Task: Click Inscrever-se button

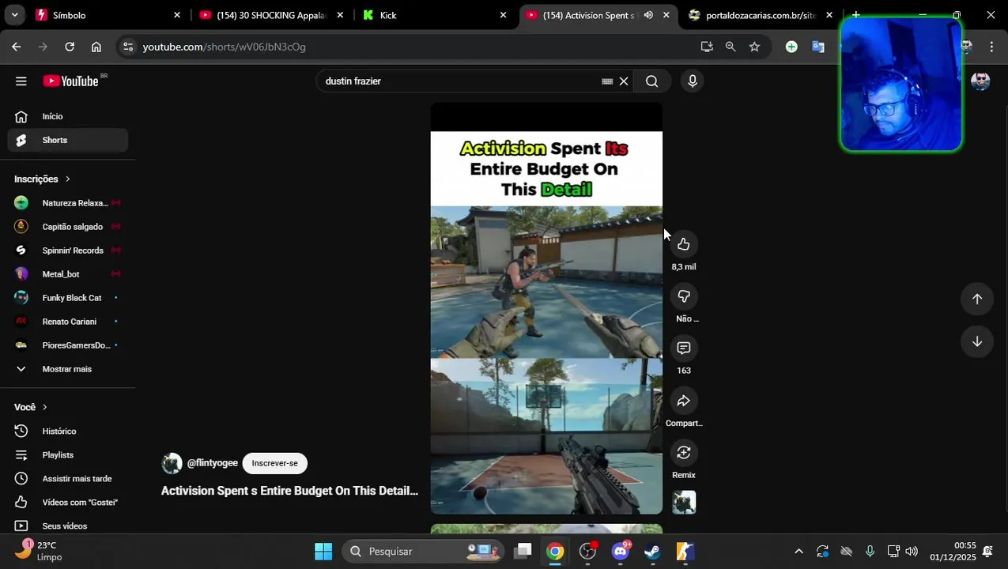Action: tap(274, 463)
